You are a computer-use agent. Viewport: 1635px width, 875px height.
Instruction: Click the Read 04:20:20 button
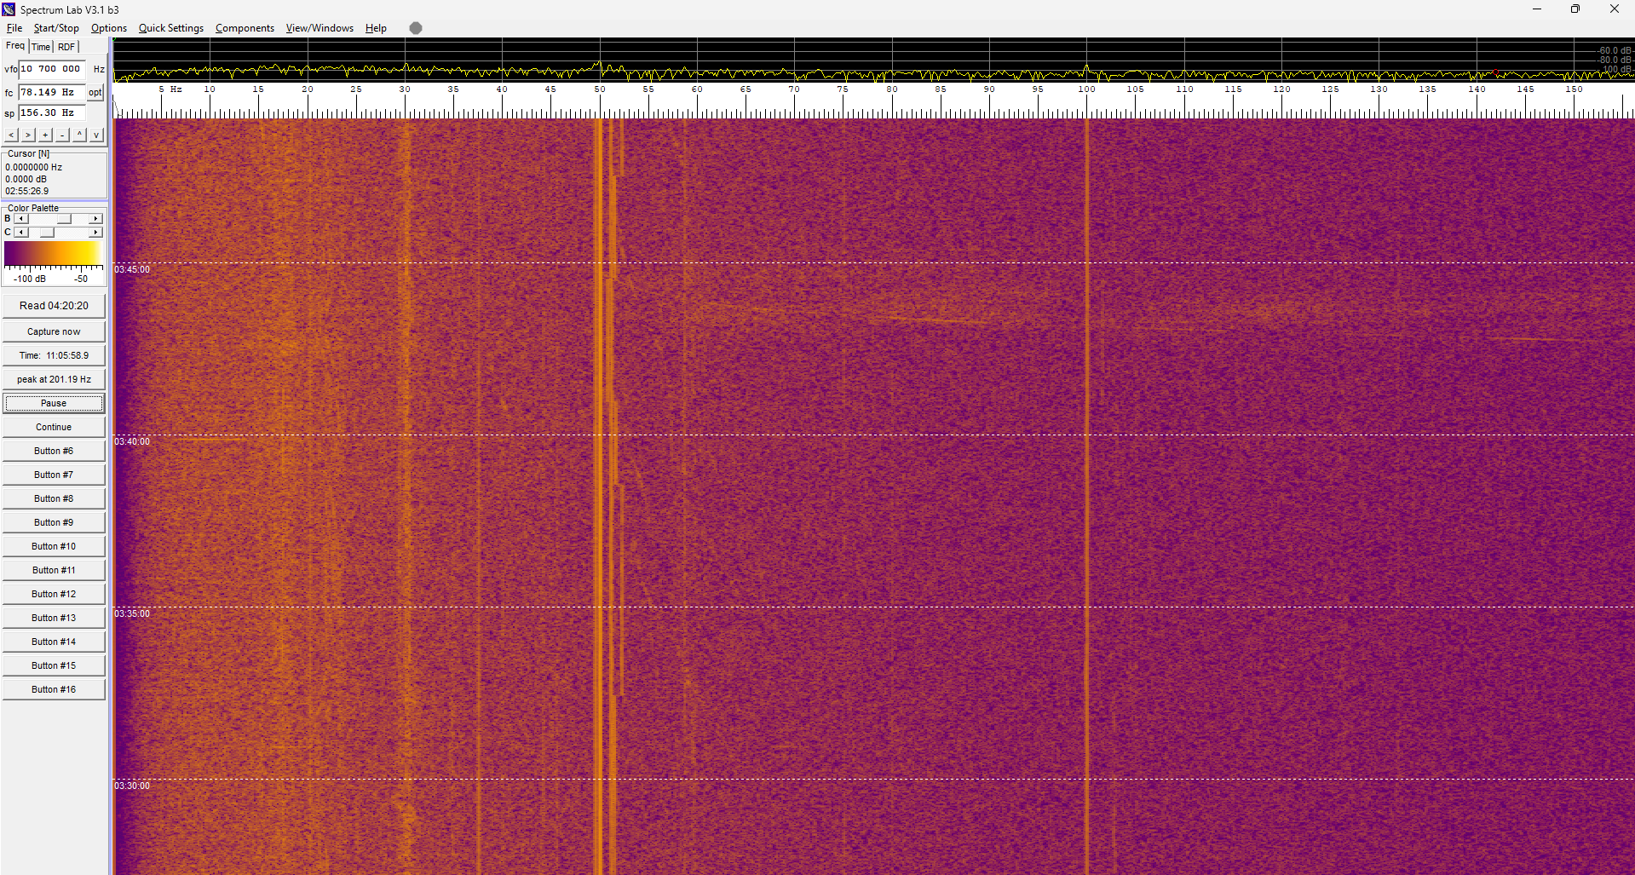[54, 306]
